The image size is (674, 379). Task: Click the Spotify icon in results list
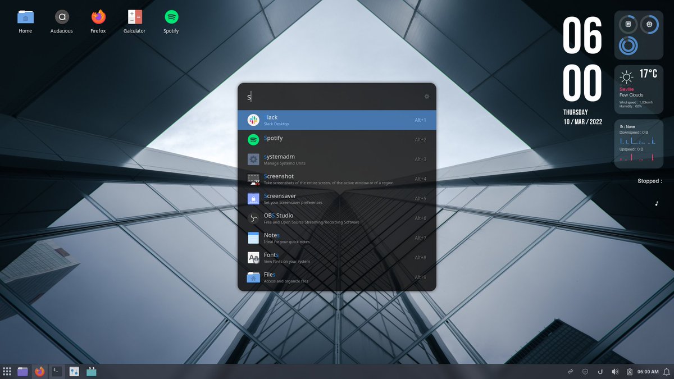[x=253, y=140]
